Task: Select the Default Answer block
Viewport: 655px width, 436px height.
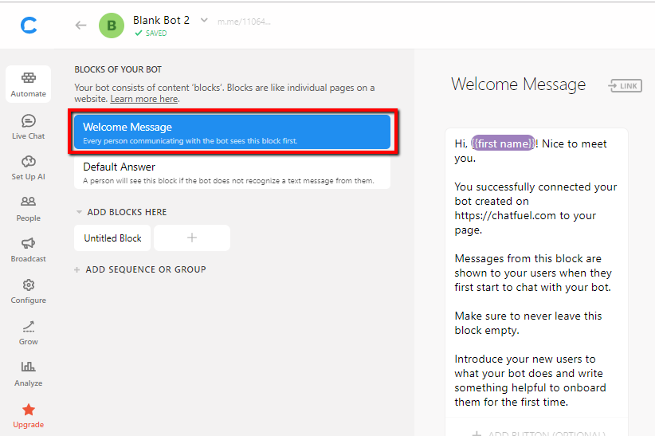Action: coord(232,173)
